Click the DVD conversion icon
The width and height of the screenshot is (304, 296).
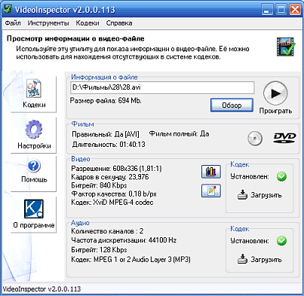pos(284,138)
